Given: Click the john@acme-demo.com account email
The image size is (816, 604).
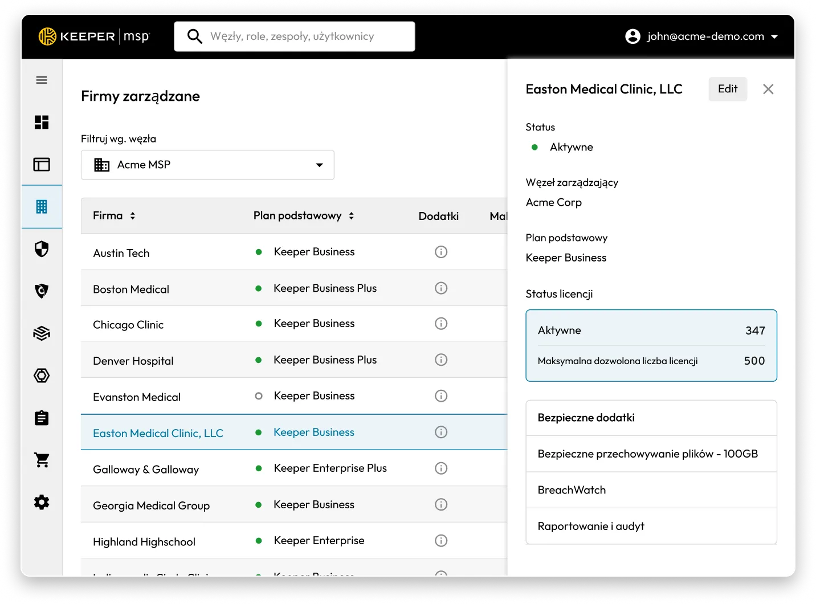Looking at the screenshot, I should (705, 36).
